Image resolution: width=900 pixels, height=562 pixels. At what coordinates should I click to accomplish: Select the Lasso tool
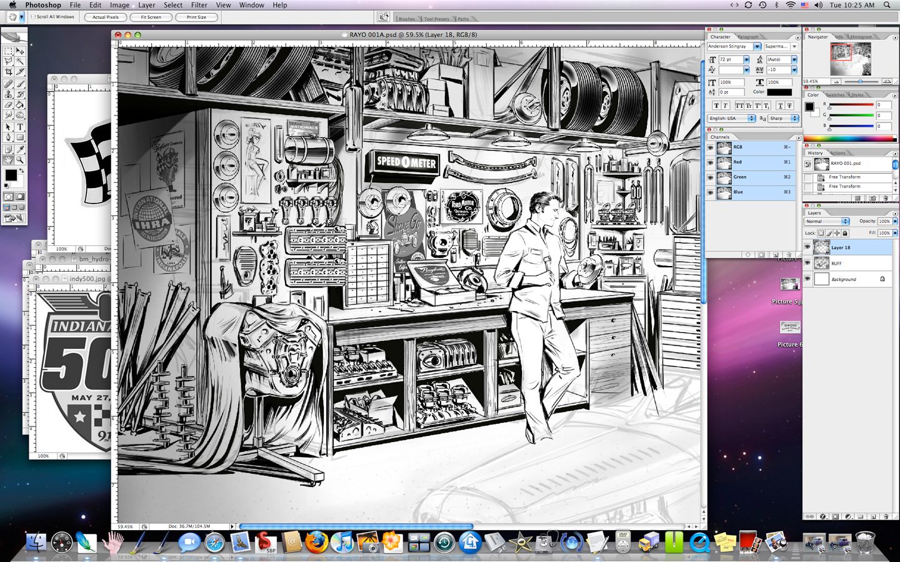8,61
